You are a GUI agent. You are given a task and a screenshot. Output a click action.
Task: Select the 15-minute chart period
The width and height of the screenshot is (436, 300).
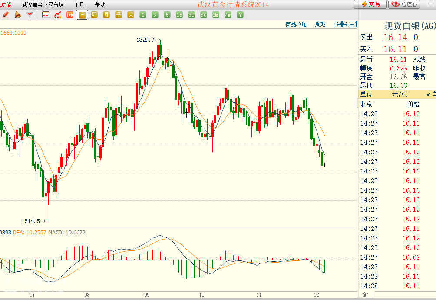coord(179,15)
